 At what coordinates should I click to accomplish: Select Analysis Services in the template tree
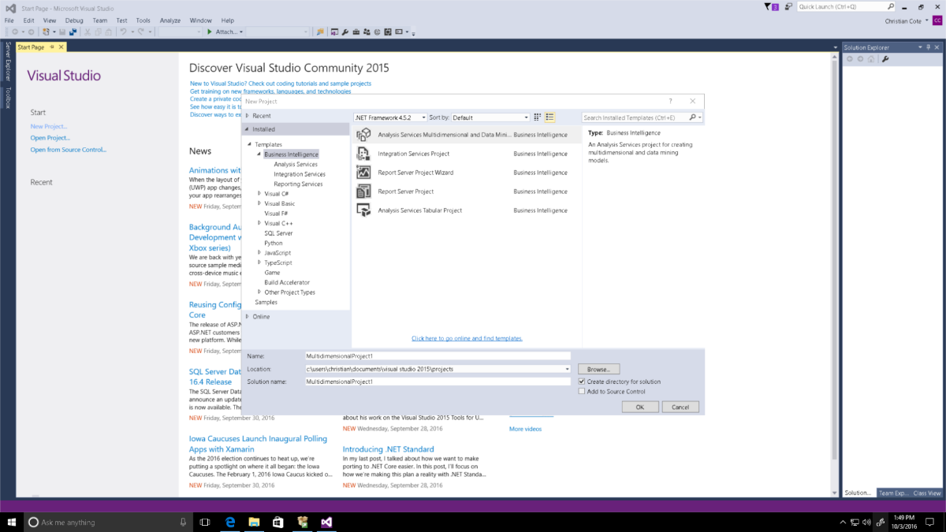point(296,165)
